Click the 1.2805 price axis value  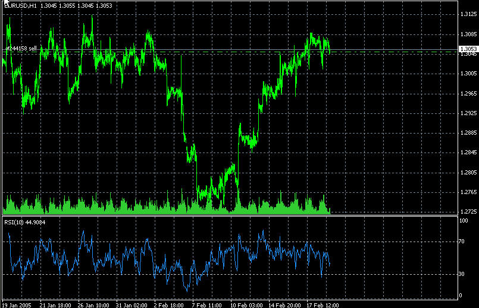pyautogui.click(x=467, y=172)
